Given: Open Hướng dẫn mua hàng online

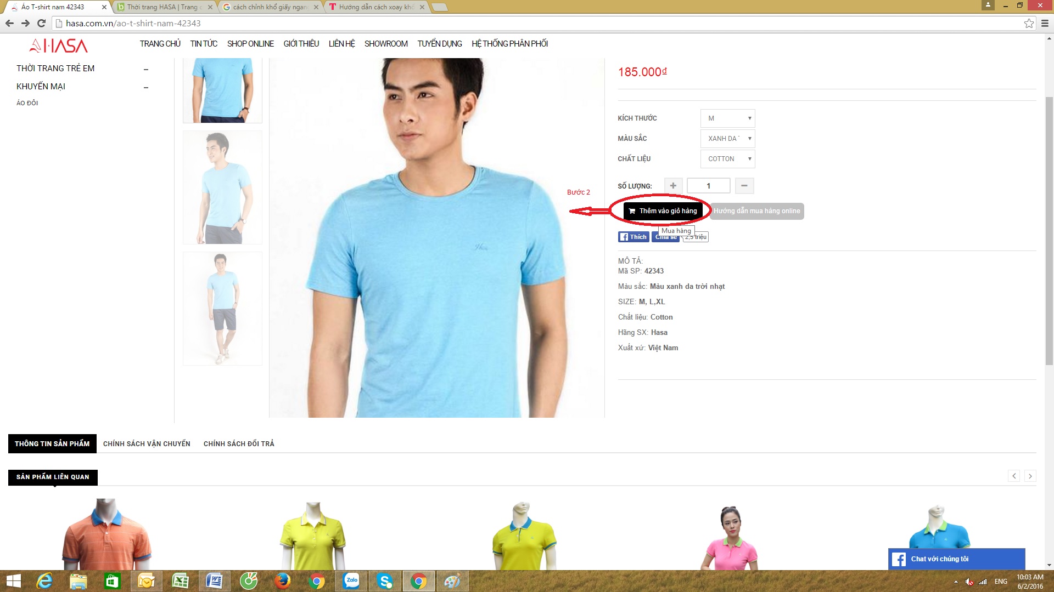Looking at the screenshot, I should [756, 211].
